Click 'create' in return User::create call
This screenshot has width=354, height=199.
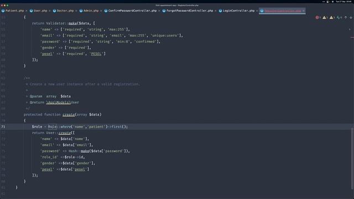click(65, 133)
